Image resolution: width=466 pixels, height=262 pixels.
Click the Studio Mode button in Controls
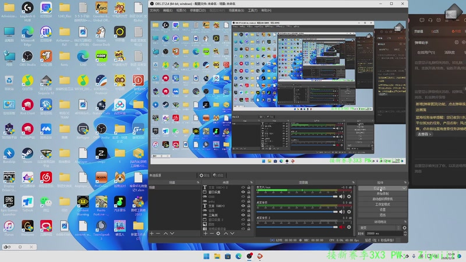tap(383, 204)
